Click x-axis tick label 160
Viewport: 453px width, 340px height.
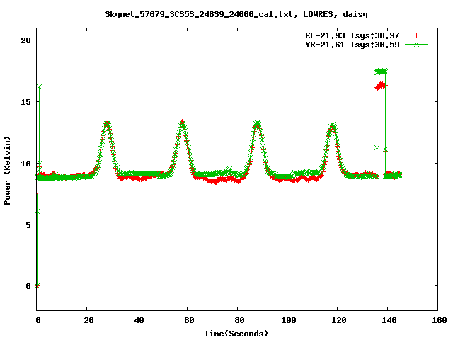pyautogui.click(x=439, y=320)
